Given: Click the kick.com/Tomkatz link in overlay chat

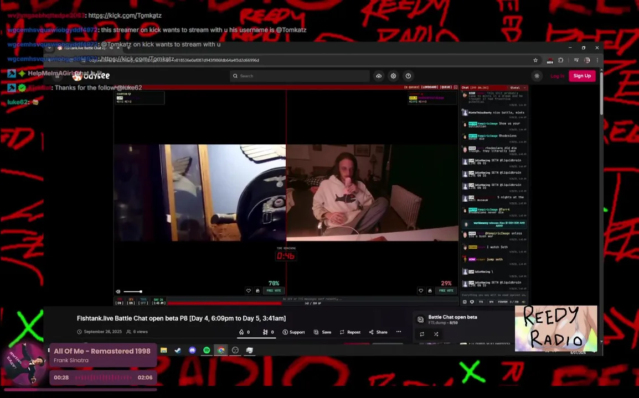Looking at the screenshot, I should tap(125, 15).
